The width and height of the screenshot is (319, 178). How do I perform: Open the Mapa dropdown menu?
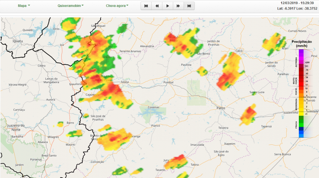[24, 6]
